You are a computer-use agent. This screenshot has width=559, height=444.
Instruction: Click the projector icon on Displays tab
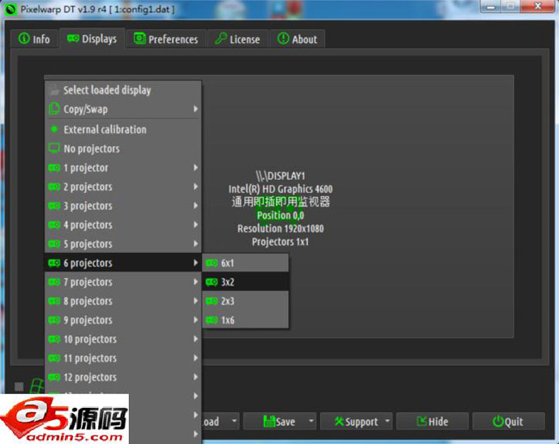coord(73,38)
